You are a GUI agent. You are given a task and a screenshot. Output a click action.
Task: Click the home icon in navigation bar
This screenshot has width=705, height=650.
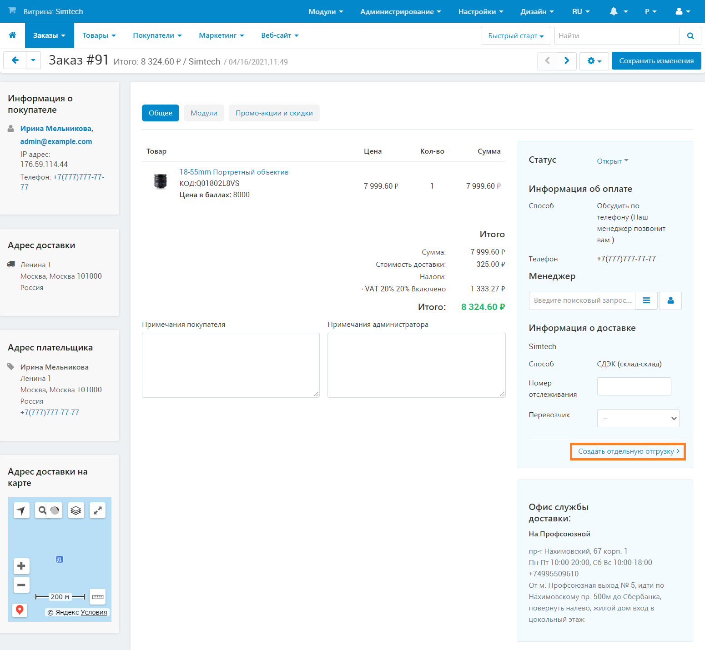(12, 35)
